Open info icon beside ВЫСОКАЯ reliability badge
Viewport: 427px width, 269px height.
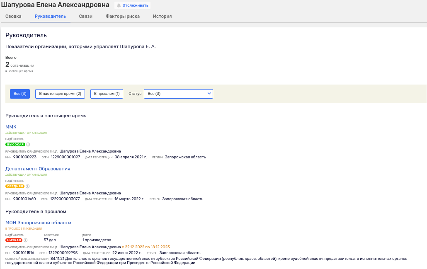pyautogui.click(x=28, y=145)
